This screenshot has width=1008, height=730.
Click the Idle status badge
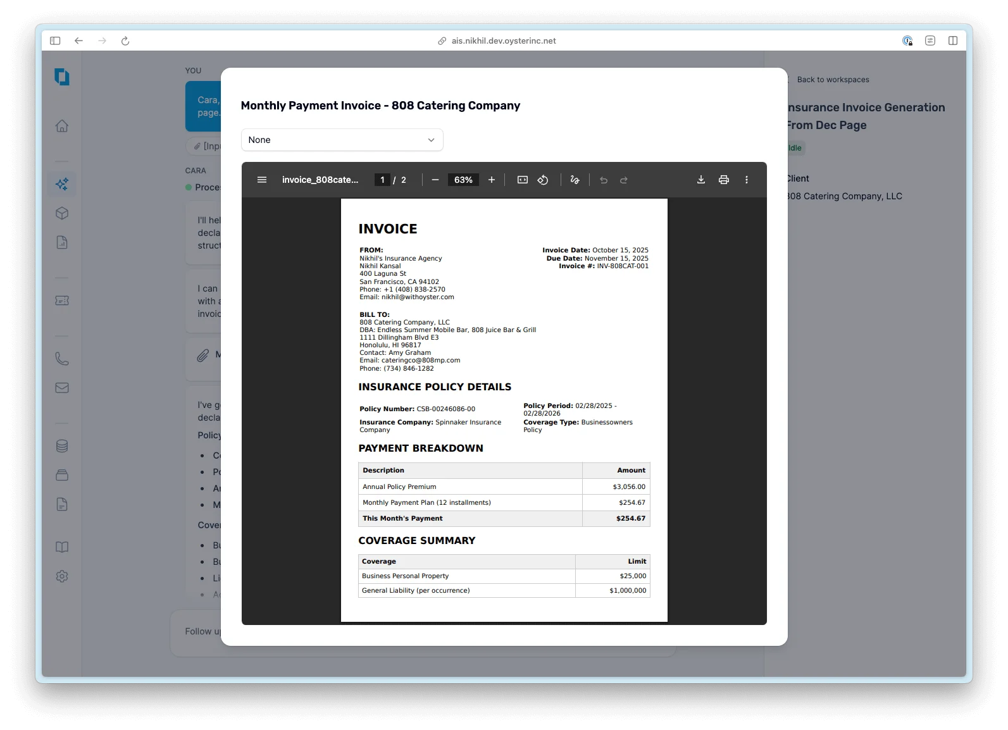click(795, 148)
